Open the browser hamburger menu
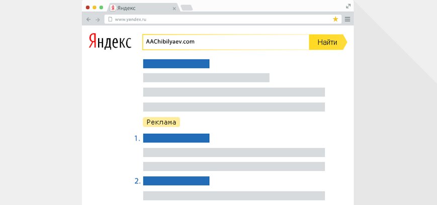Image resolution: width=437 pixels, height=205 pixels. pyautogui.click(x=347, y=19)
